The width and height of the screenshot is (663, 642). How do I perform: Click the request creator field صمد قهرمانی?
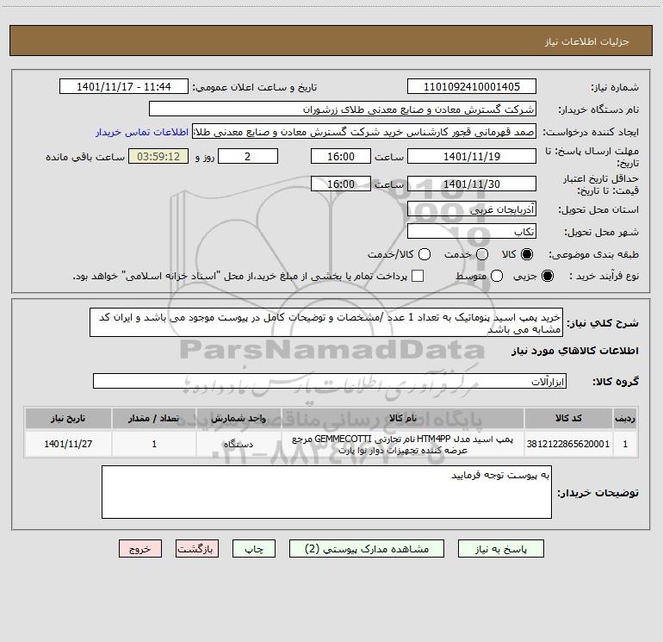(x=364, y=132)
